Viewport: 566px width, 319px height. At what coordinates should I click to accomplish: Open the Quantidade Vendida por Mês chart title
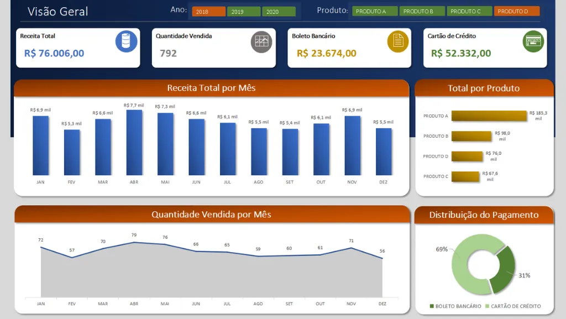[211, 215]
